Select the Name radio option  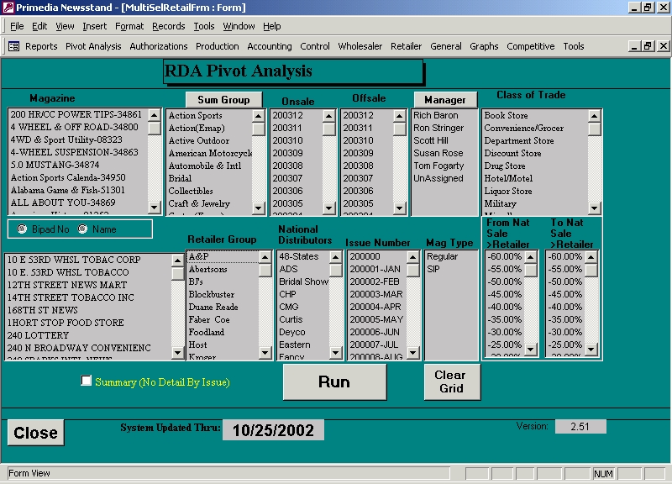click(x=82, y=229)
